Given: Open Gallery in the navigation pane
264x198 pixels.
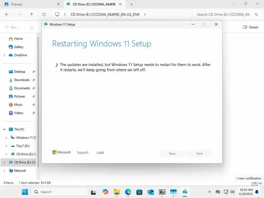Looking at the screenshot, I should coord(16,47).
